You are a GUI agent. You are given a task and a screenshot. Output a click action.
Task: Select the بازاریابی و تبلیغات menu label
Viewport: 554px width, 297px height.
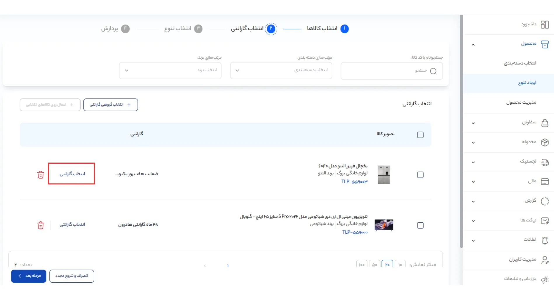tap(520, 279)
